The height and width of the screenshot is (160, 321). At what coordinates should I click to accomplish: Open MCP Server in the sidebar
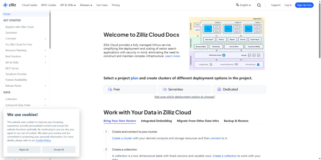(x=12, y=68)
